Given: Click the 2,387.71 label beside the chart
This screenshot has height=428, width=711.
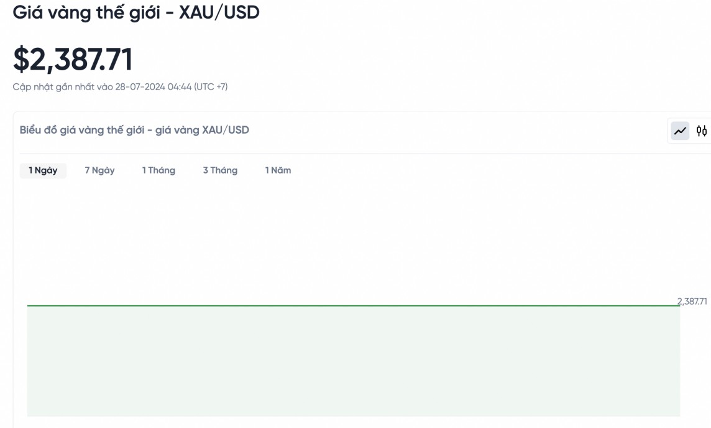Looking at the screenshot, I should 692,301.
